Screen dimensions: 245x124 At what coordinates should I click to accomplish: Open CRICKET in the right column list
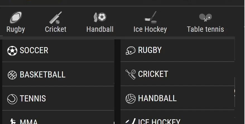(177, 74)
